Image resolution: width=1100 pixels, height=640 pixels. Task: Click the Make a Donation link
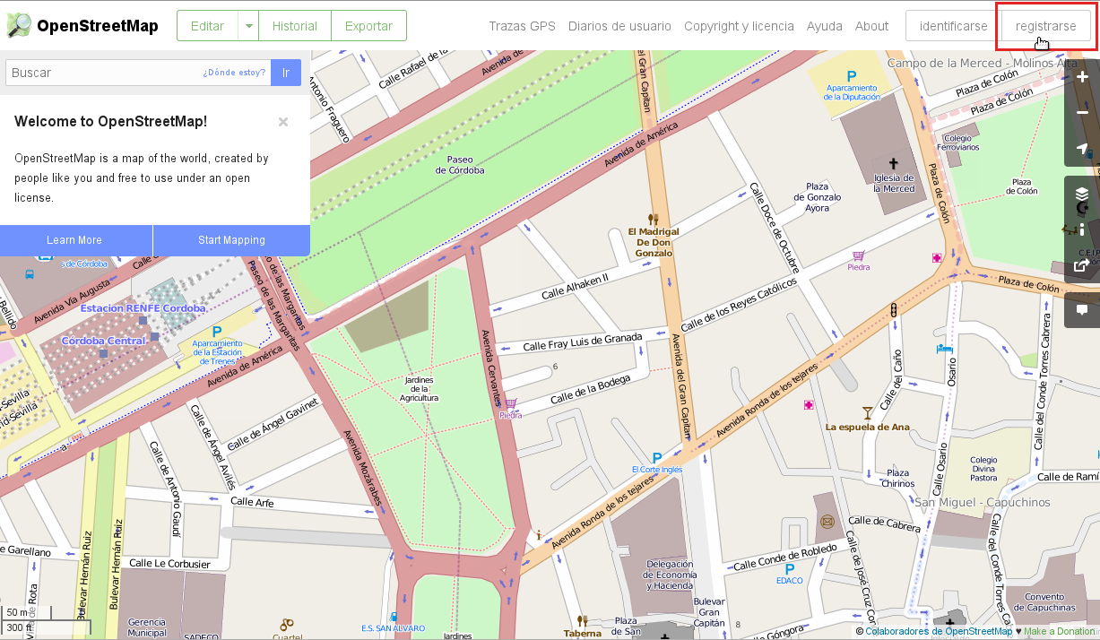pos(1061,631)
